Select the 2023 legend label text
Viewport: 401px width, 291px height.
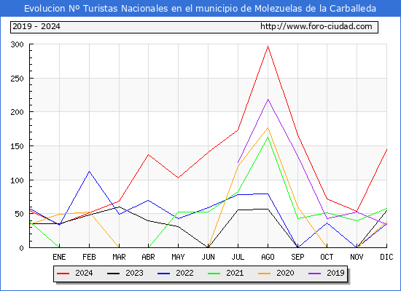[134, 273]
